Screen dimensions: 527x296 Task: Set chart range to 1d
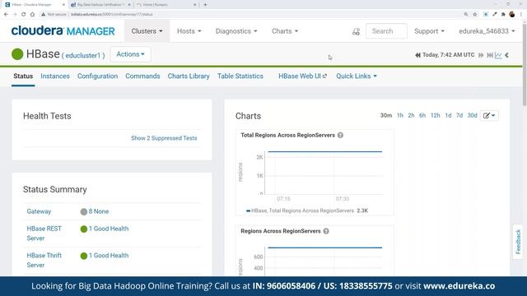(x=448, y=115)
